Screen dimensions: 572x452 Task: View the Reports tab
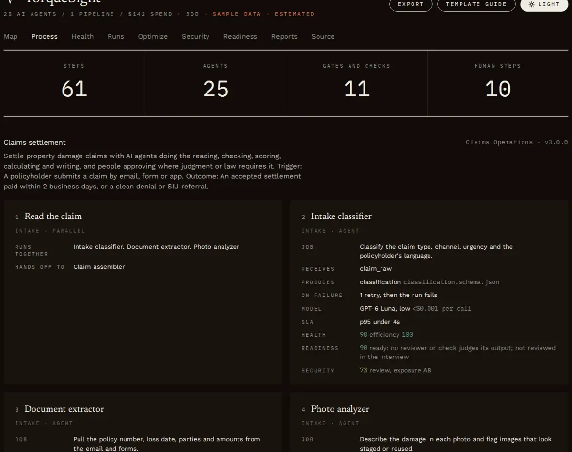pos(284,36)
